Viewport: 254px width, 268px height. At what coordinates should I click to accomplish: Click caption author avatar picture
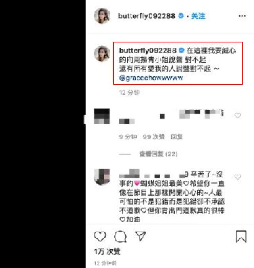102,53
